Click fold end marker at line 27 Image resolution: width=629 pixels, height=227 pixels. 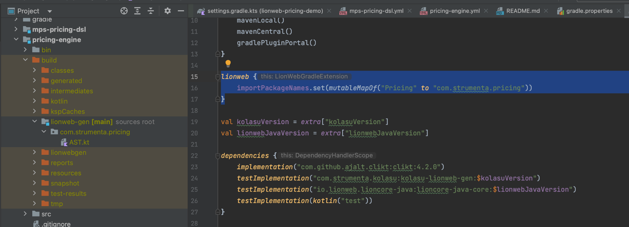tap(218, 212)
